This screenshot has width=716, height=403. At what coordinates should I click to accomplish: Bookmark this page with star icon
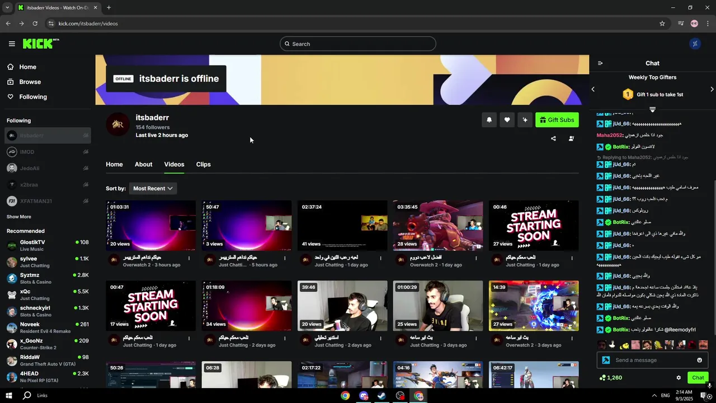(662, 24)
